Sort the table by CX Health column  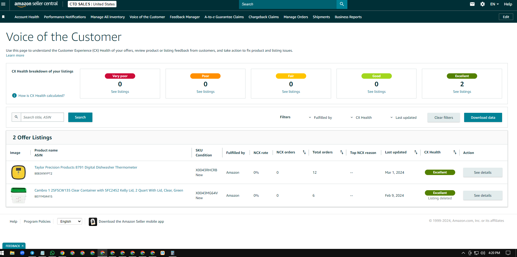point(455,152)
